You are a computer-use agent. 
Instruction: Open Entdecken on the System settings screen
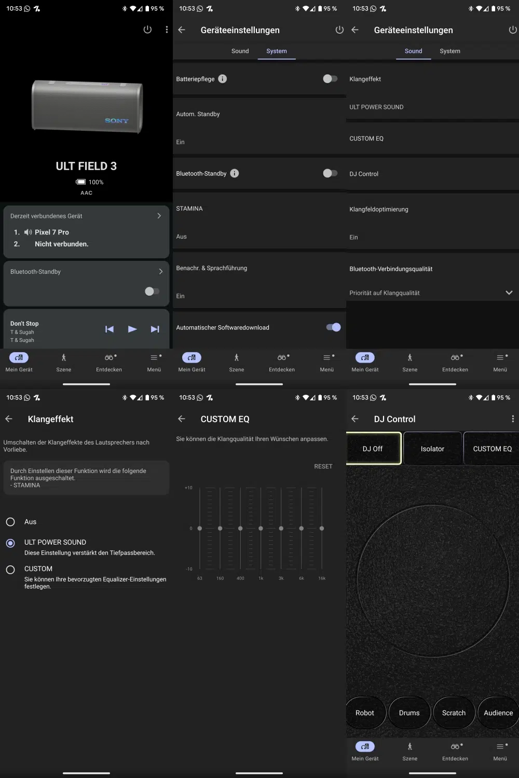point(282,362)
